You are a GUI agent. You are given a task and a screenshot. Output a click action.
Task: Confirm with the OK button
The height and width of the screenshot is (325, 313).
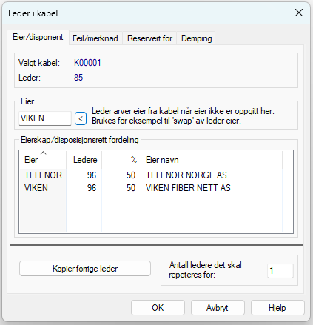[x=158, y=308]
